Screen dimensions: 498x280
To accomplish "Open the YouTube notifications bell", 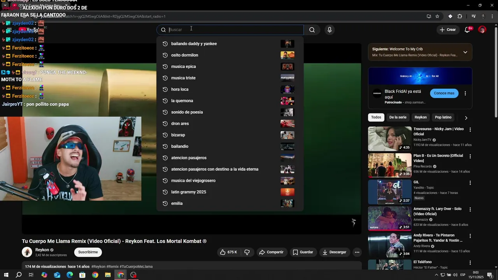I will 468,30.
